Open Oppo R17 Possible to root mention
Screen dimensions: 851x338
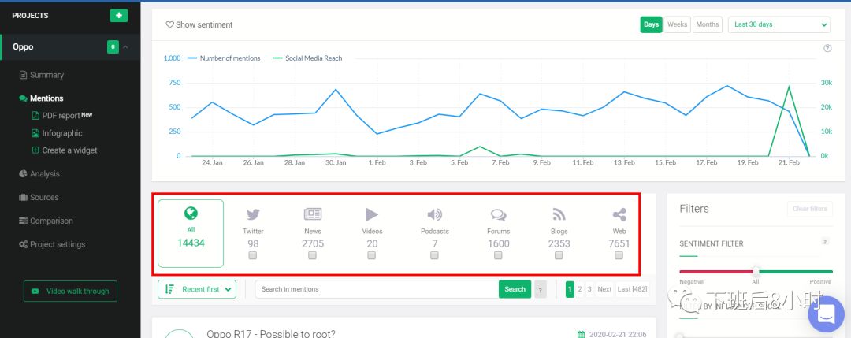(x=271, y=333)
